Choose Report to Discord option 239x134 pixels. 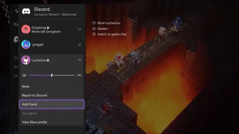(34, 95)
